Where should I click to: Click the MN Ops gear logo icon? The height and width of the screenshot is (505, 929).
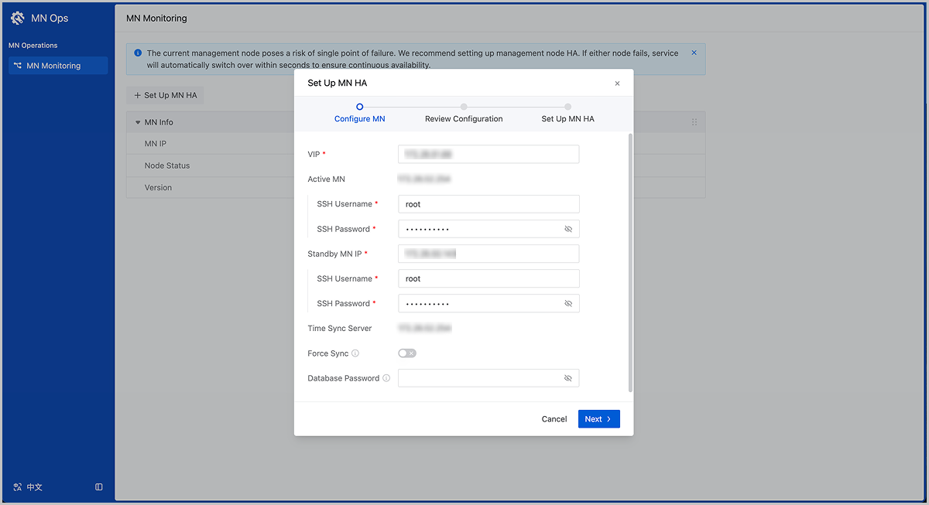tap(18, 18)
